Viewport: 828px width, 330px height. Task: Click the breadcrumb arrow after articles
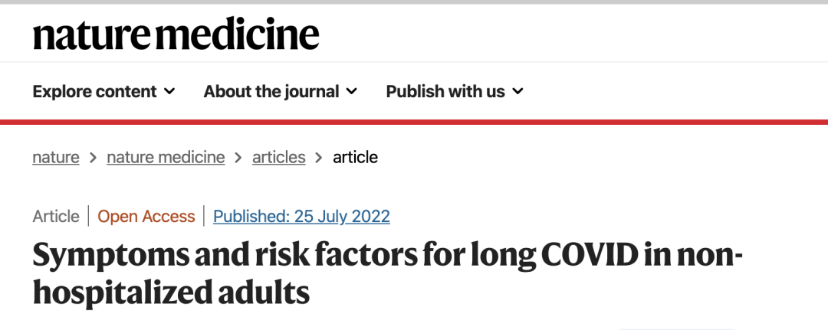click(x=319, y=158)
